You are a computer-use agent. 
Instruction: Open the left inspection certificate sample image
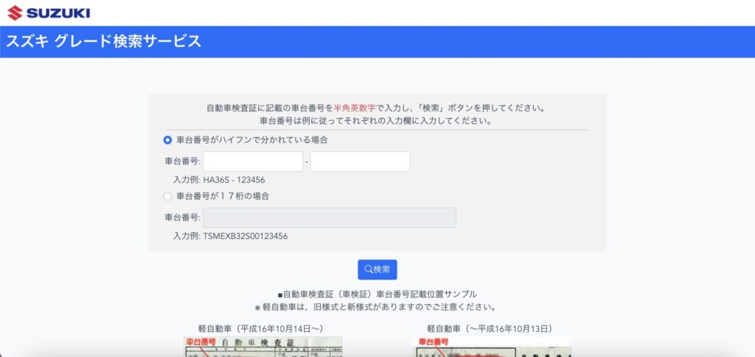(263, 347)
